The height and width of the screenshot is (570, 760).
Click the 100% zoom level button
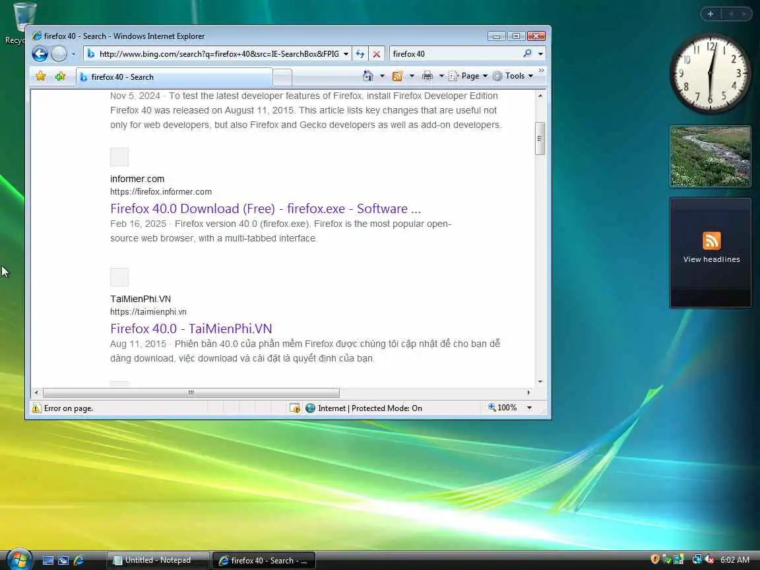coord(503,408)
